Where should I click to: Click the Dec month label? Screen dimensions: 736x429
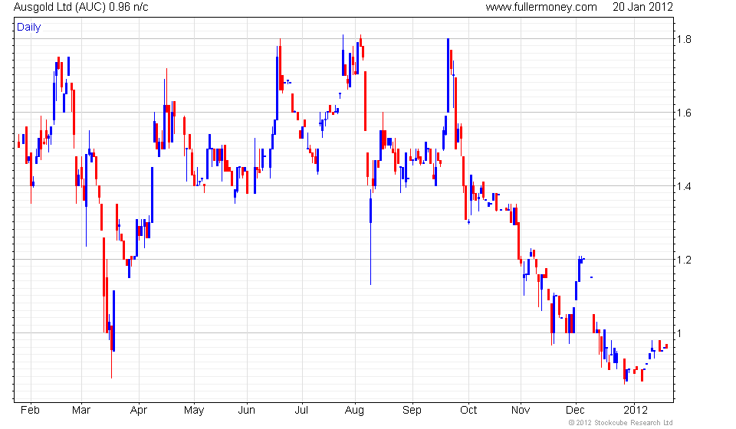[575, 411]
